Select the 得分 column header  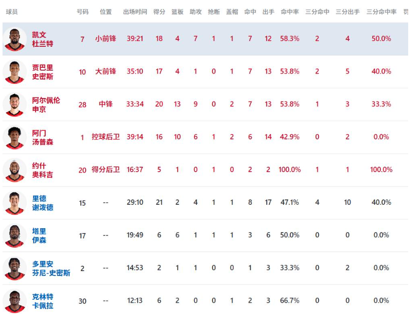(x=159, y=12)
